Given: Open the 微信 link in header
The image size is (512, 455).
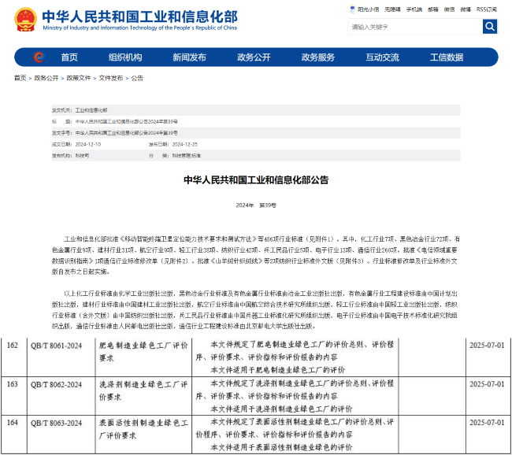Looking at the screenshot, I should [x=450, y=9].
